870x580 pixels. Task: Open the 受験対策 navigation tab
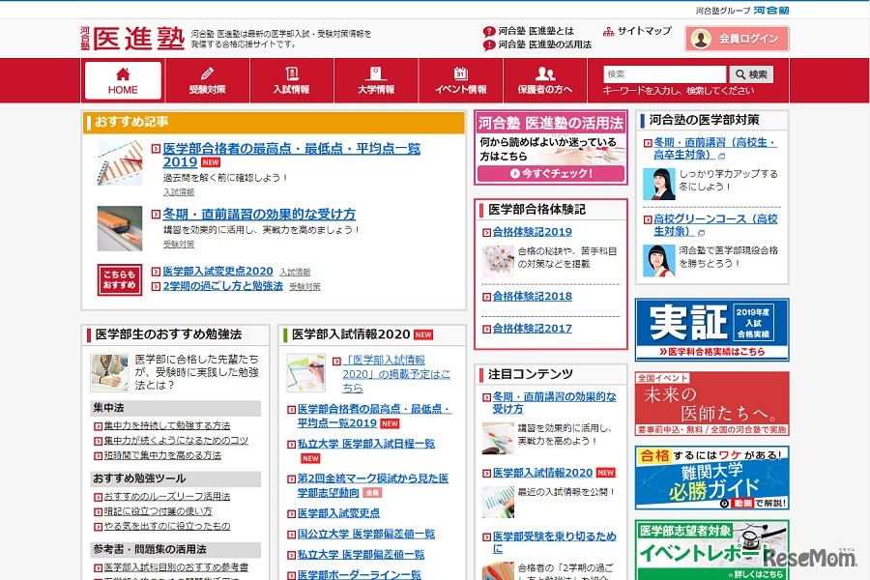pos(208,80)
